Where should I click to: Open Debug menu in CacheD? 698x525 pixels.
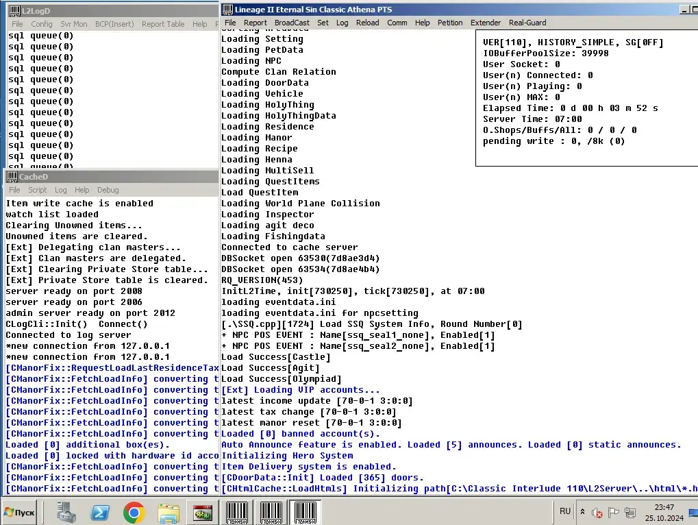pos(108,190)
